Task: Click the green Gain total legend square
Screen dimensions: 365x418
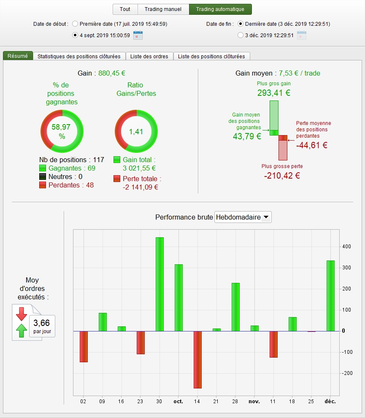Action: click(x=117, y=160)
